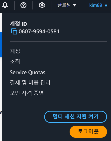Open the settings gear menu
The width and height of the screenshot is (111, 141).
click(42, 5)
